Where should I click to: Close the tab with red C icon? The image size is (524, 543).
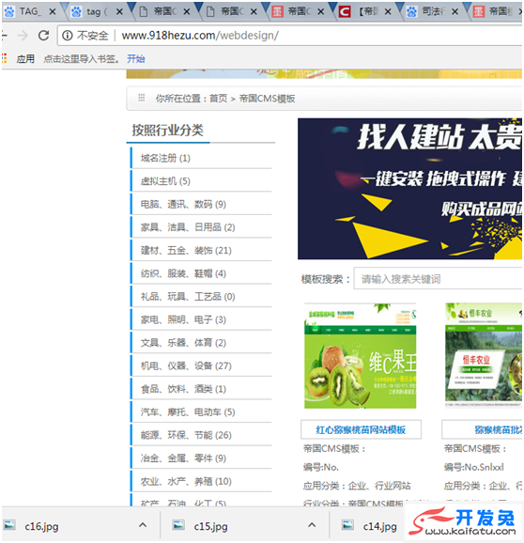pyautogui.click(x=388, y=12)
